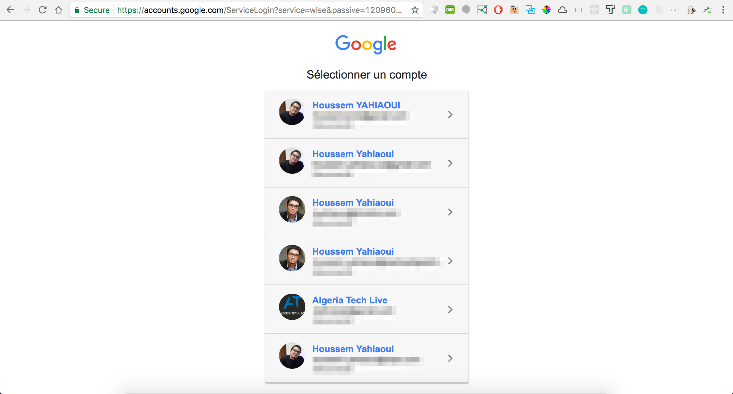Choose the Algeria Tech Live account
The height and width of the screenshot is (394, 733).
[350, 300]
